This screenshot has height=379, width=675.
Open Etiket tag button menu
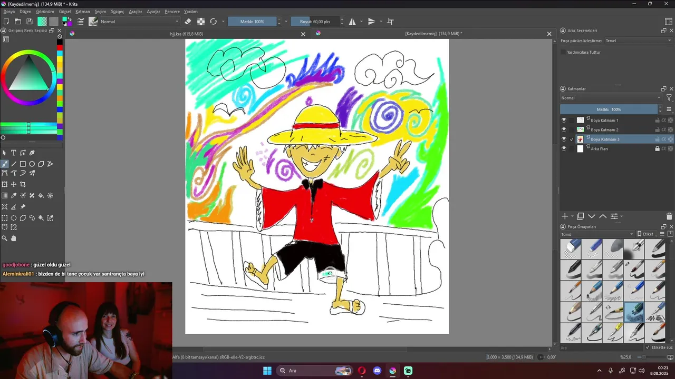[x=648, y=234]
